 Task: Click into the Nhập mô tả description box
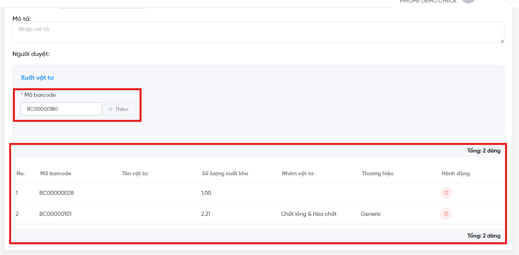[258, 32]
